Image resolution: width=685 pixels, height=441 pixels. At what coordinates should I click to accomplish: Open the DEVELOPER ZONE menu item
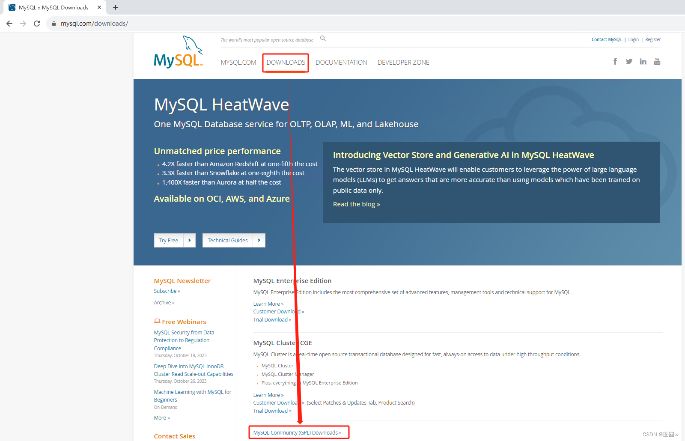pyautogui.click(x=403, y=63)
